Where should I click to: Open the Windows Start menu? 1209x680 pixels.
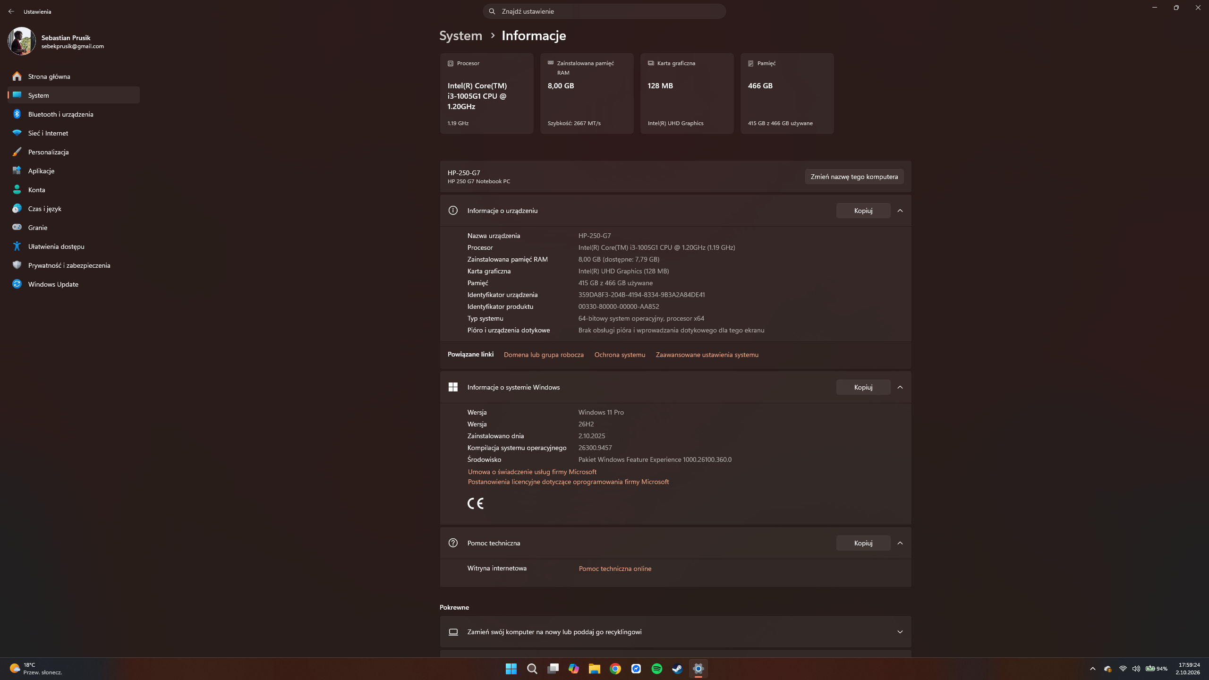[x=511, y=669]
